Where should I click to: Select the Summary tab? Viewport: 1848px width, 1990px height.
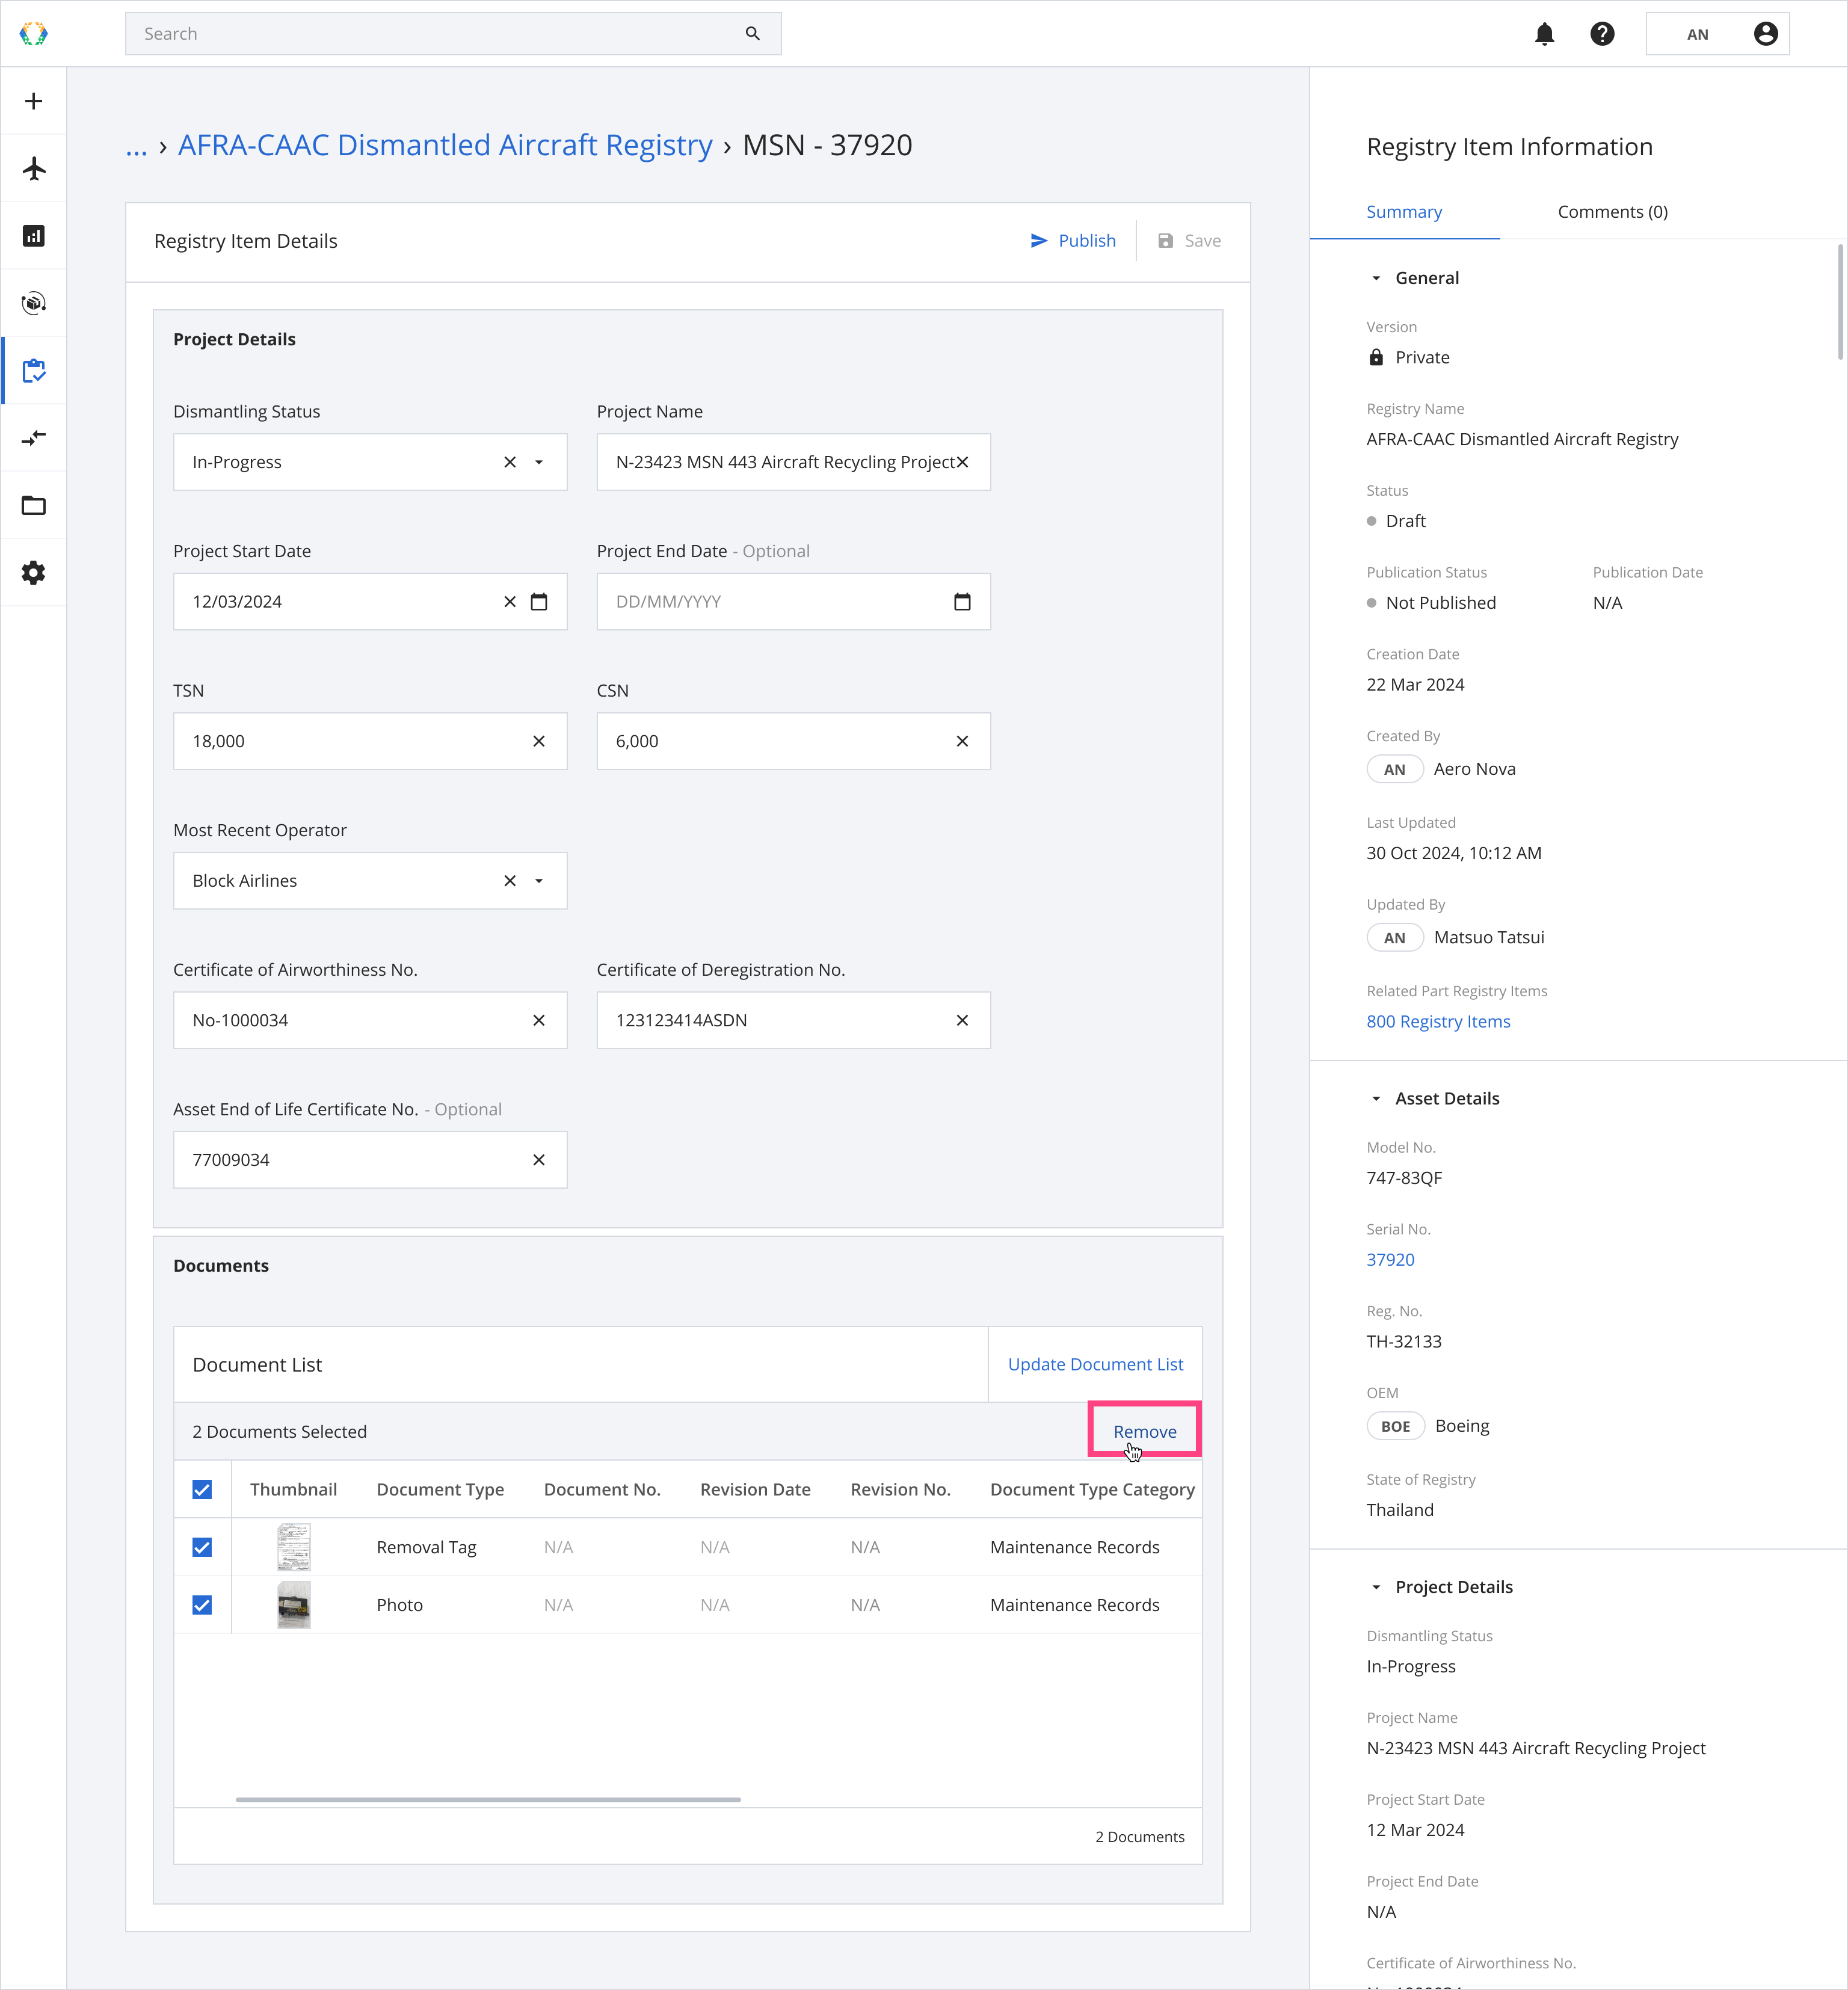click(x=1403, y=212)
